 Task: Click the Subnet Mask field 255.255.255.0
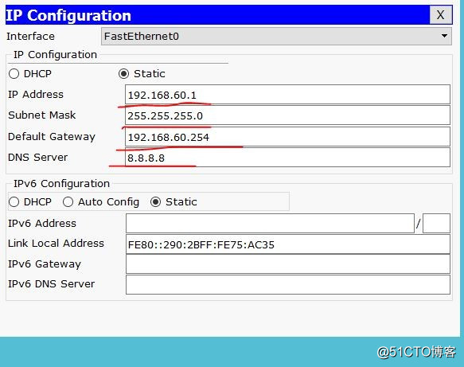tap(287, 115)
